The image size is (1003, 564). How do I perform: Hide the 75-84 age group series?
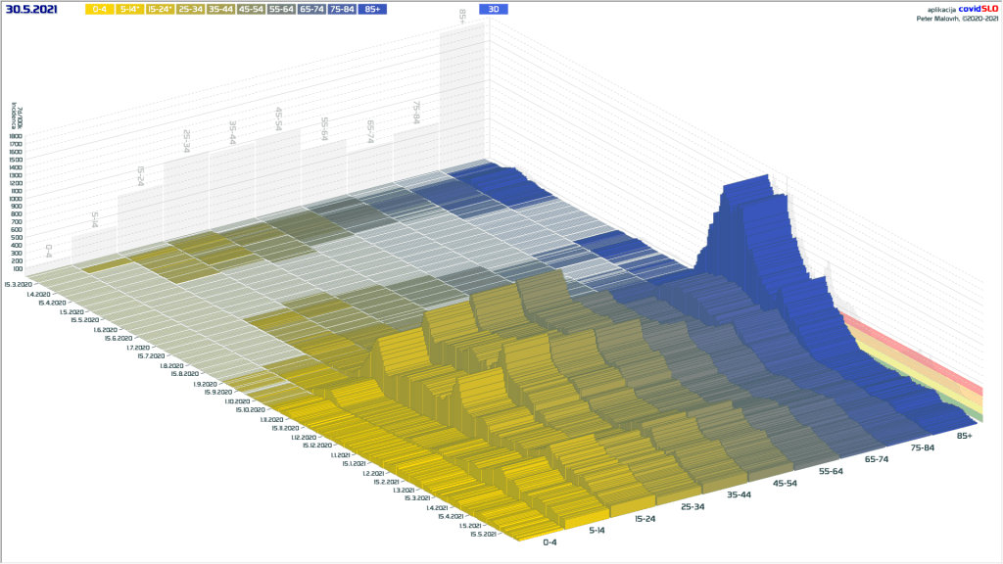343,9
